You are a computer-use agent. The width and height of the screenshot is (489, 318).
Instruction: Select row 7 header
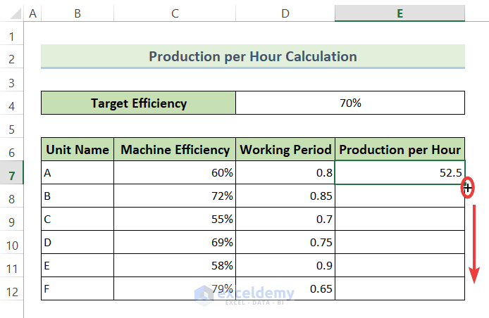pyautogui.click(x=11, y=173)
